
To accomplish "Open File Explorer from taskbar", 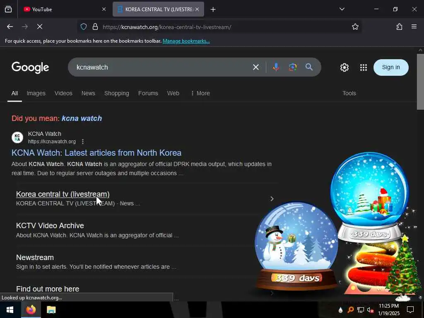I will (51, 310).
